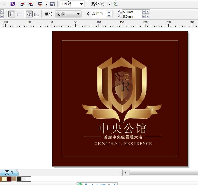Viewport: 198px width, 185px height.
Task: Click the horizontal scrollbar track
Action: pyautogui.click(x=163, y=172)
